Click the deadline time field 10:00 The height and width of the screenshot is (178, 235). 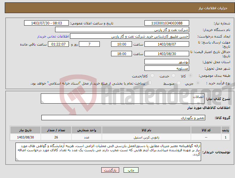122,44
